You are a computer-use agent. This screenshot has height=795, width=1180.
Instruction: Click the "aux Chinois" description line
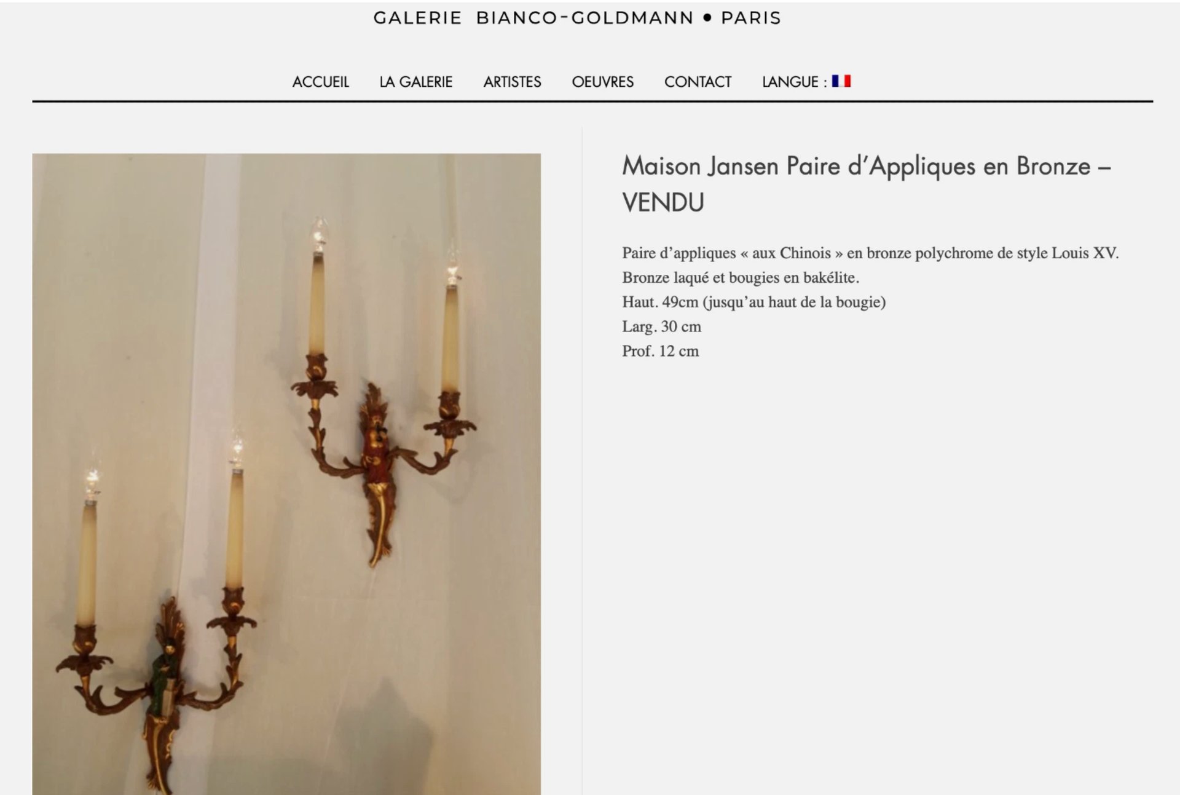pyautogui.click(x=870, y=253)
